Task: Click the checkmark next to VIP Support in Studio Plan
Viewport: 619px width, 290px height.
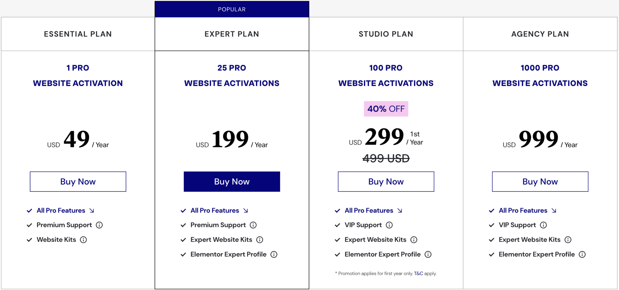Action: (x=337, y=225)
